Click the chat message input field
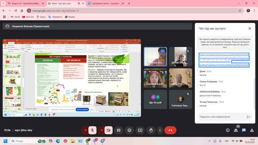Viewport: 258px width, 145px height. 222,117
